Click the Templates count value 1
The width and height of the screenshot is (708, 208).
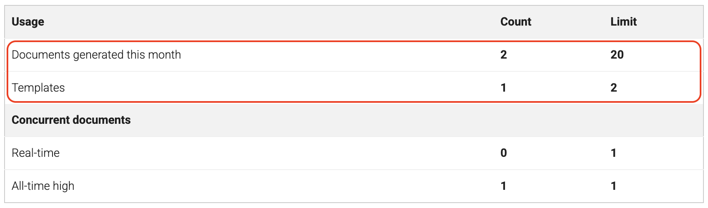coord(503,88)
